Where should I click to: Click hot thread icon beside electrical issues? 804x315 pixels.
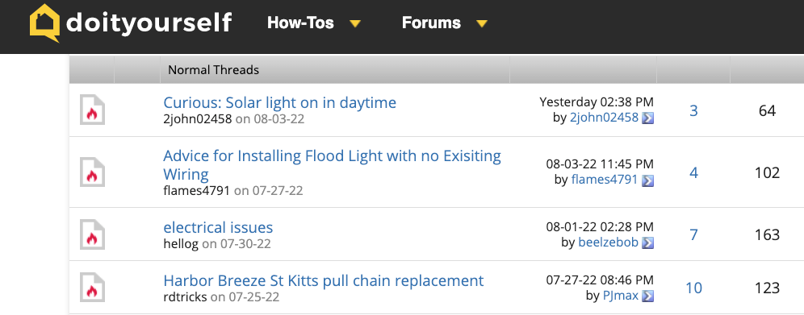(x=92, y=234)
